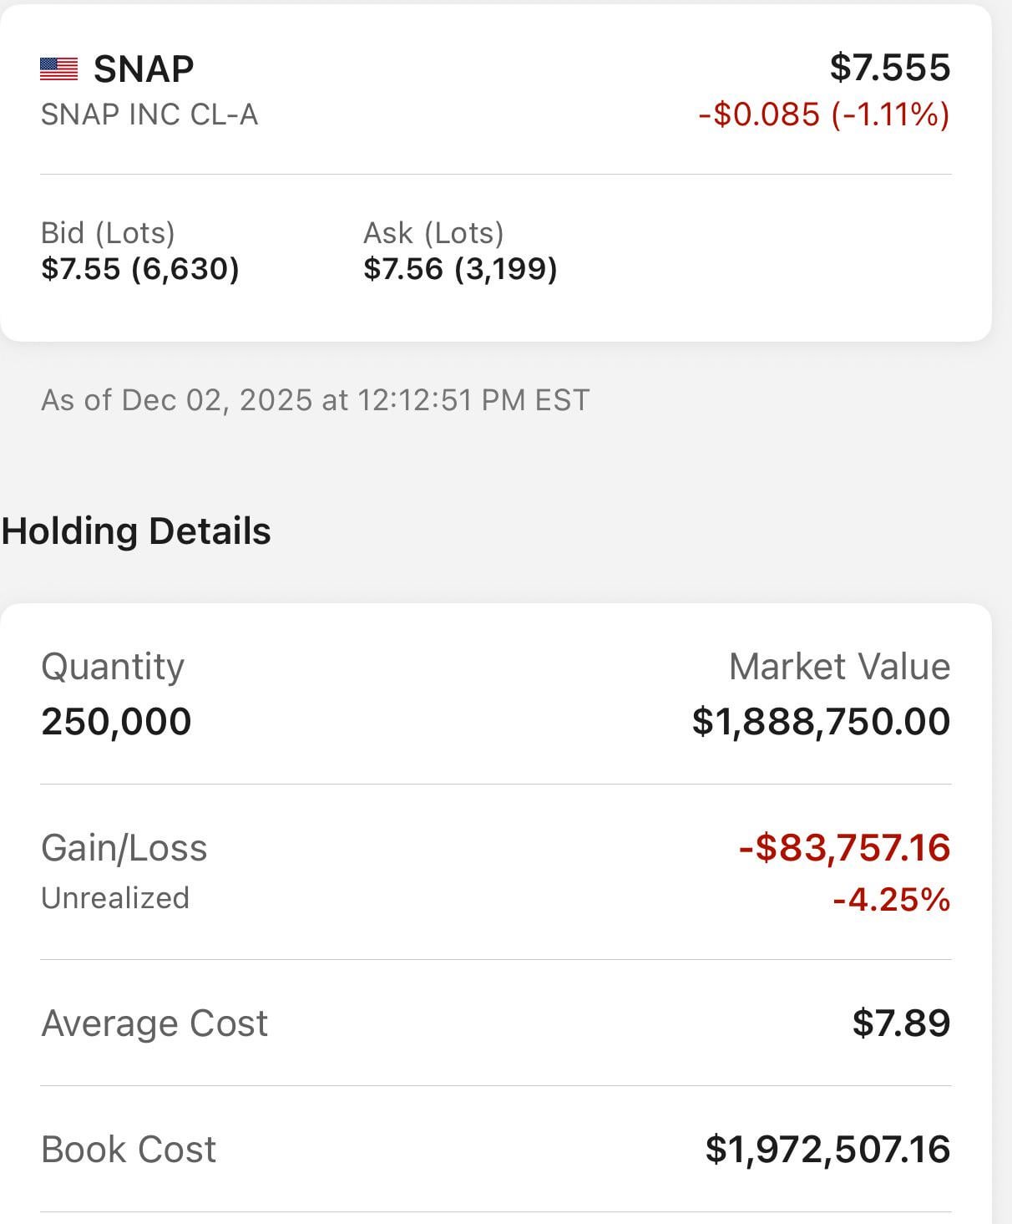The image size is (1012, 1224).
Task: Click the US flag icon beside SNAP
Action: (x=58, y=69)
